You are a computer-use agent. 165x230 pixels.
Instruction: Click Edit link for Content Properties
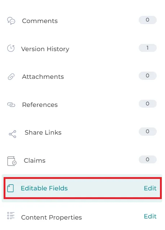point(150,216)
